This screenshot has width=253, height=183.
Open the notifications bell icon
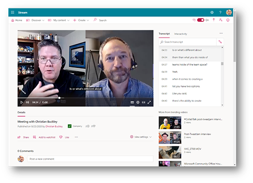tap(228, 20)
